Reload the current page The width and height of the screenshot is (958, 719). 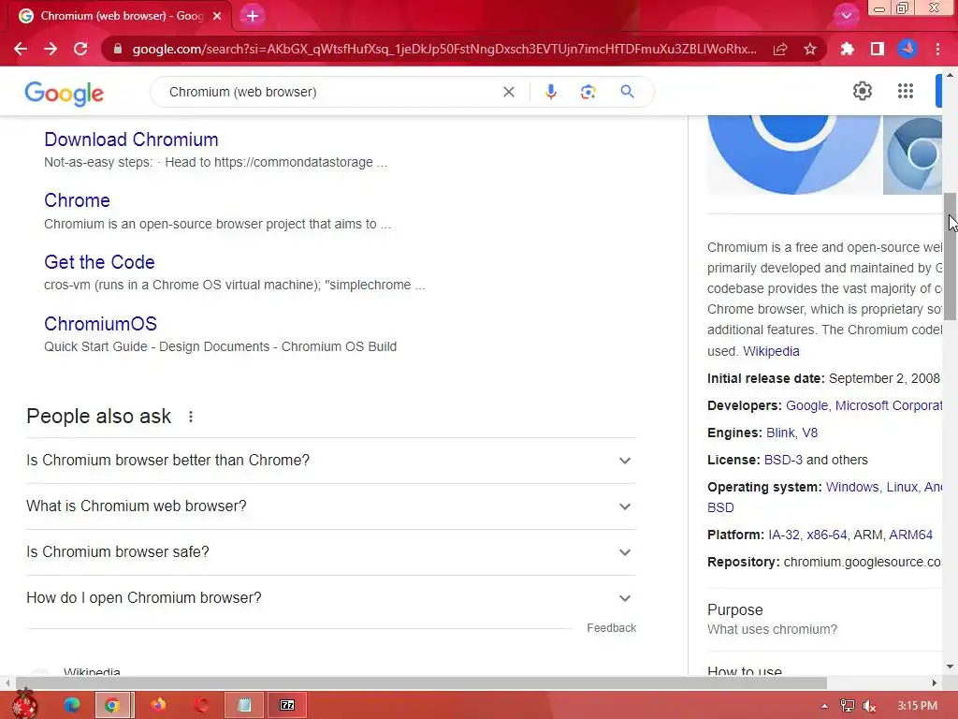[80, 49]
